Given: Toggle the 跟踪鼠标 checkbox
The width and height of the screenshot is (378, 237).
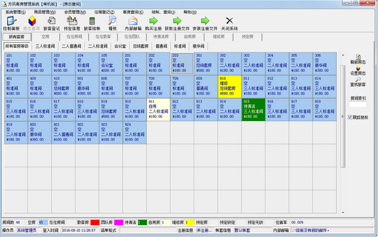Looking at the screenshot, I should point(350,117).
